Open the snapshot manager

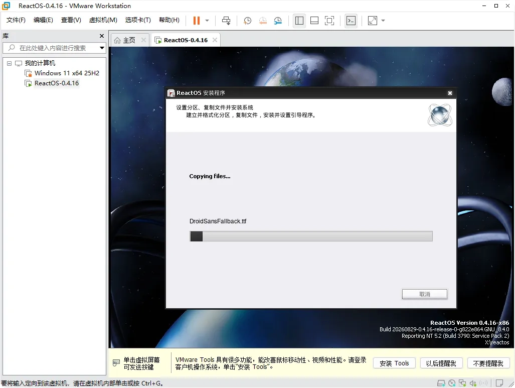[278, 21]
